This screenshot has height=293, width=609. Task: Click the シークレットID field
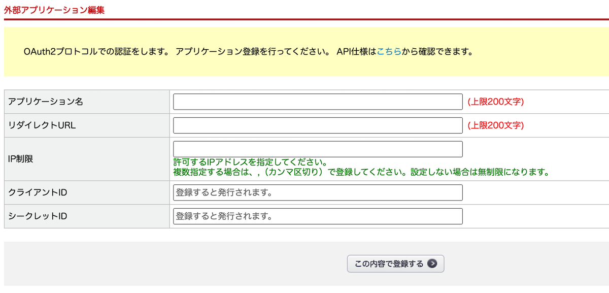coord(318,216)
